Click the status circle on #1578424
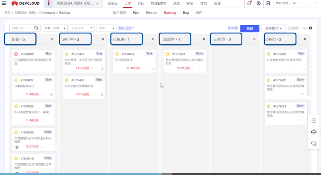This screenshot has height=175, width=321. click(117, 54)
